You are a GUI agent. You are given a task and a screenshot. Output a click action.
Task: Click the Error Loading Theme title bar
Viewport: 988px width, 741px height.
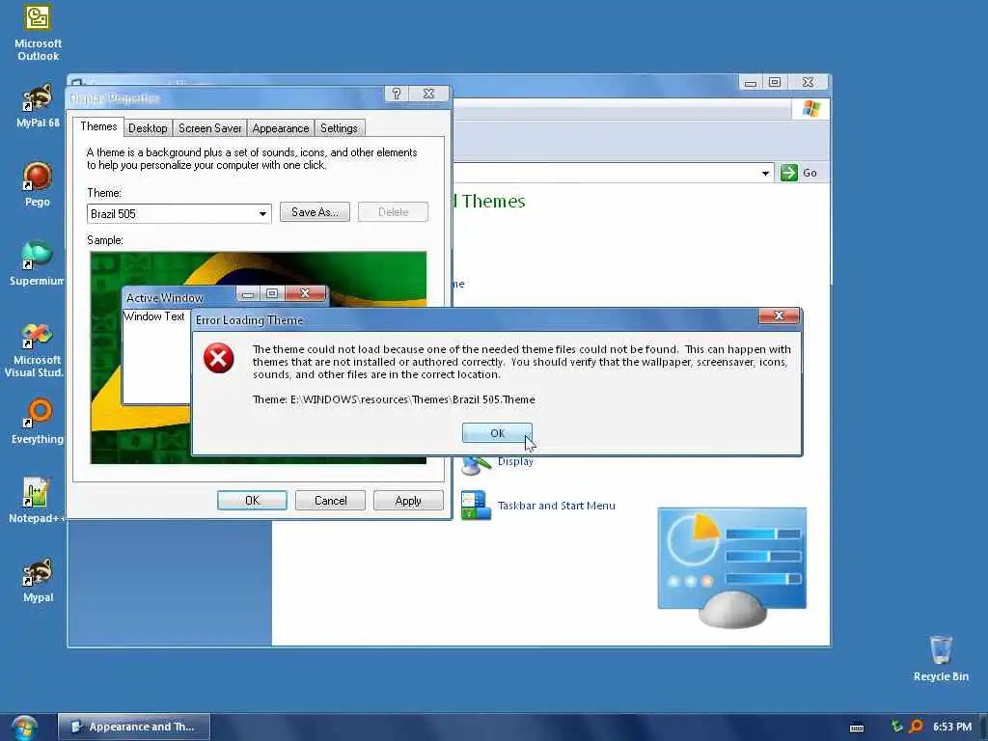pyautogui.click(x=476, y=319)
